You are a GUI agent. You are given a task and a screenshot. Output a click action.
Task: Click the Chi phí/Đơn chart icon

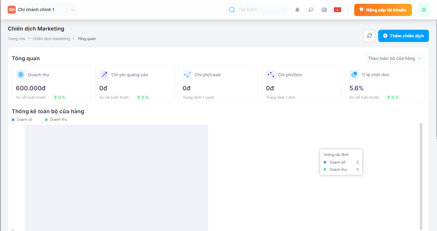tap(270, 75)
